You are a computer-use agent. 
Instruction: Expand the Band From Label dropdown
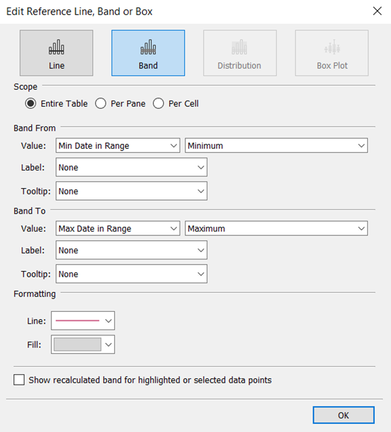point(132,167)
